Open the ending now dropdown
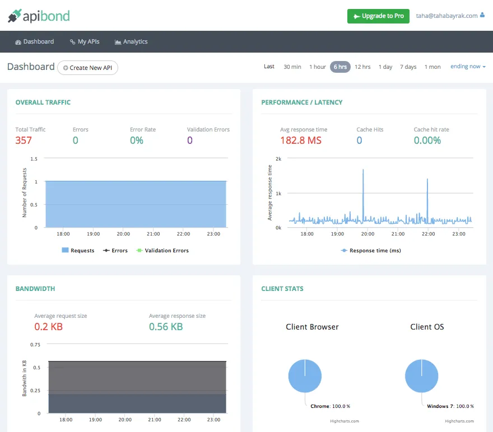The width and height of the screenshot is (493, 432). point(467,66)
